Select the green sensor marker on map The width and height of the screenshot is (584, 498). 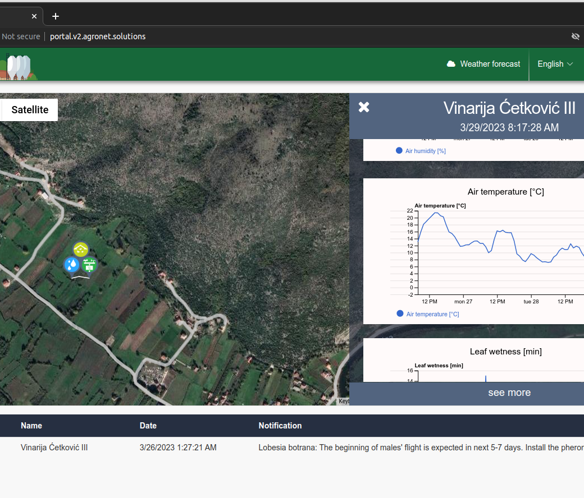pyautogui.click(x=89, y=265)
